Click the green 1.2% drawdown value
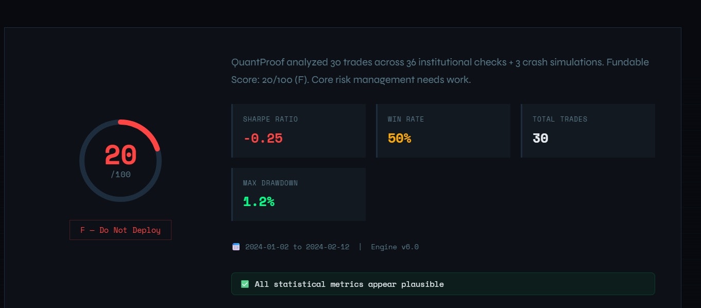This screenshot has height=308, width=701. click(259, 201)
